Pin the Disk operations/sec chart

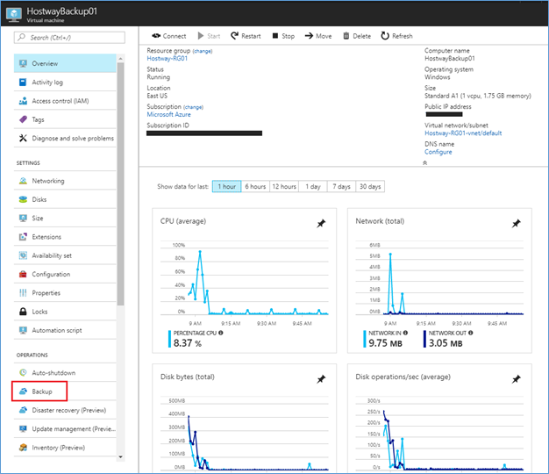[516, 378]
